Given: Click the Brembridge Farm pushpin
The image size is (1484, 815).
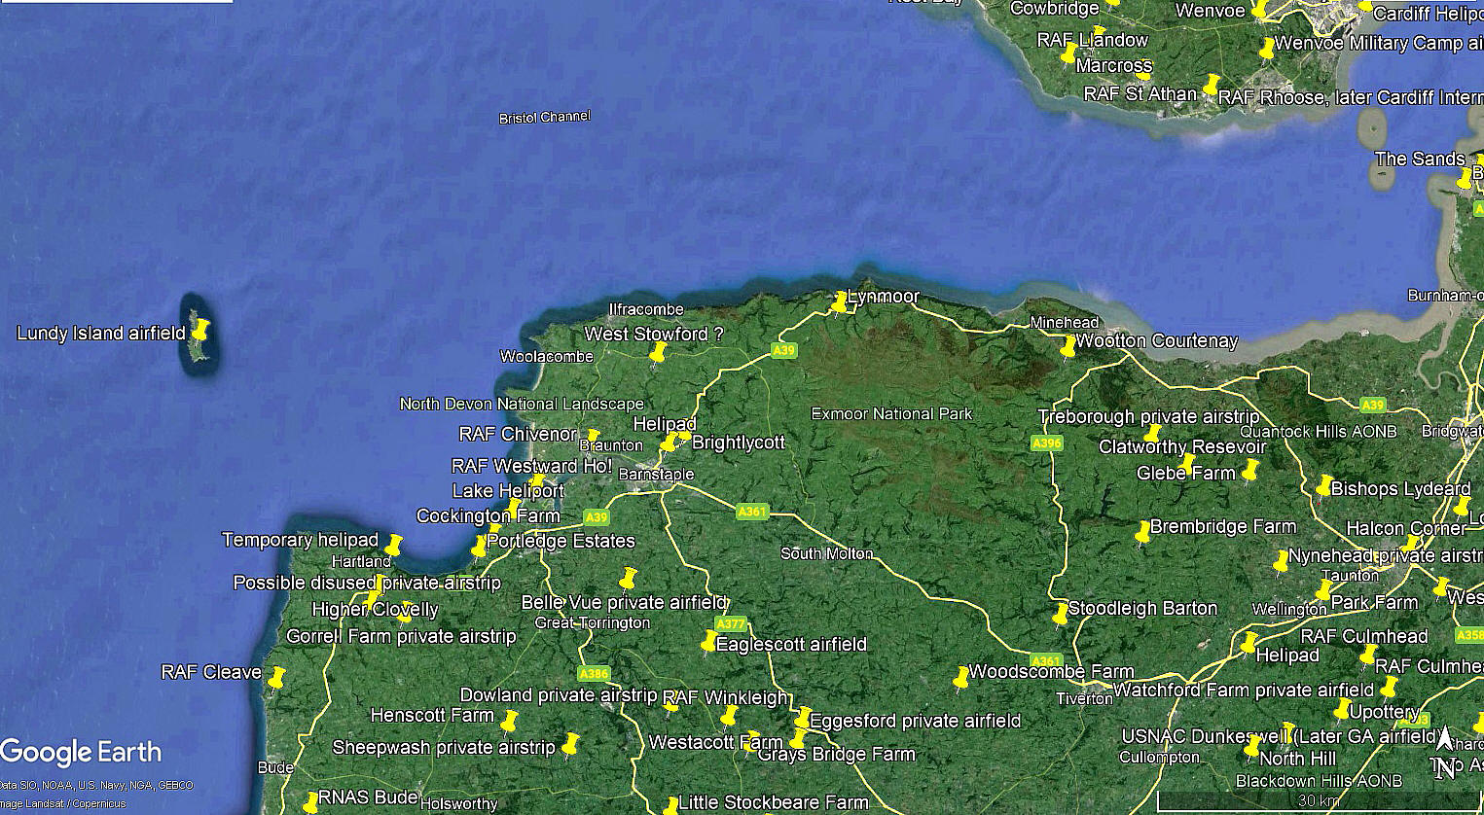Looking at the screenshot, I should (x=1142, y=533).
